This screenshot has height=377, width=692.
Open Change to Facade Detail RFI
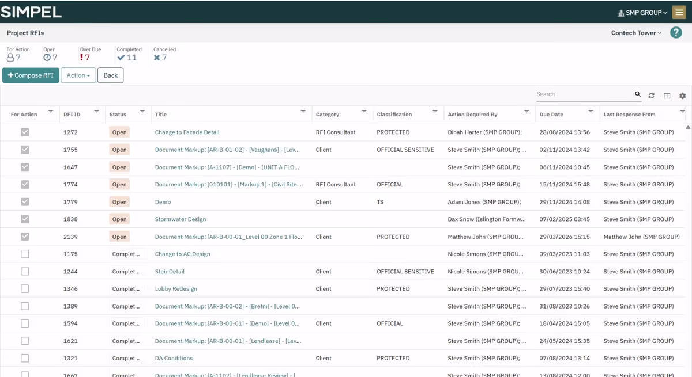pos(187,132)
